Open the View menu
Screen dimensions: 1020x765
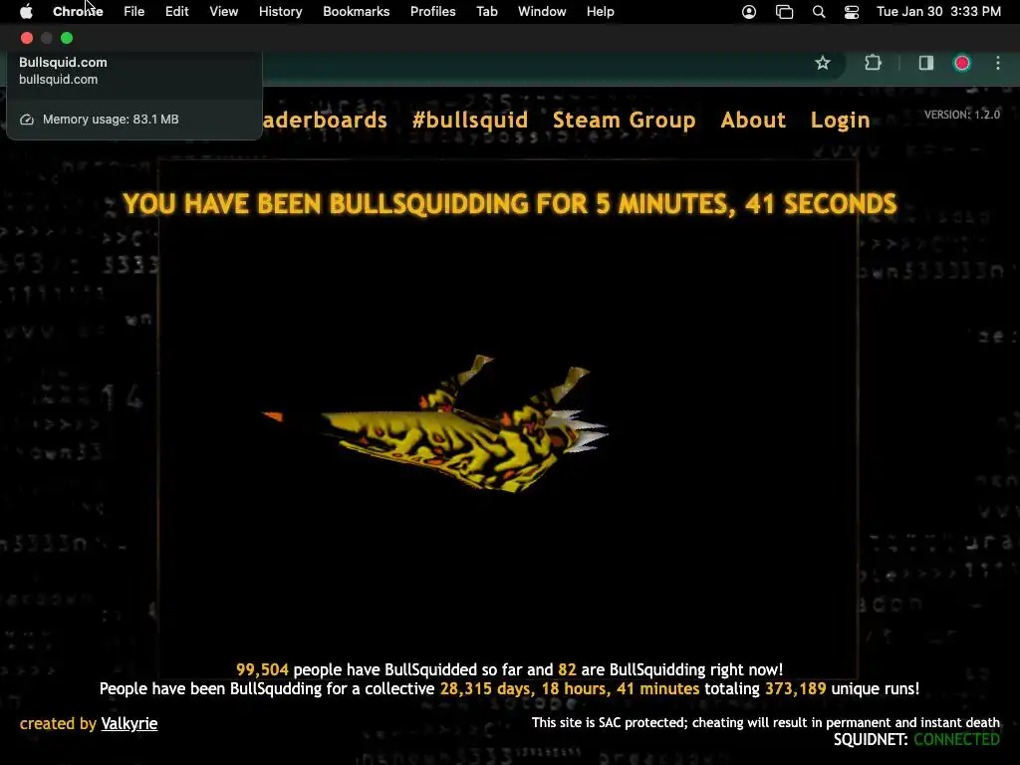coord(224,12)
